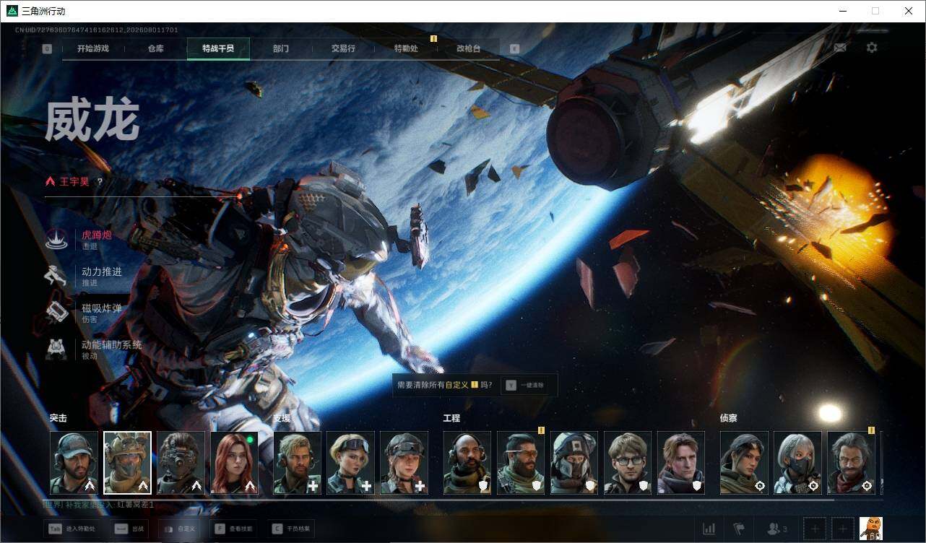The height and width of the screenshot is (543, 926).
Task: Click the 动力推进 skill name
Action: click(102, 271)
